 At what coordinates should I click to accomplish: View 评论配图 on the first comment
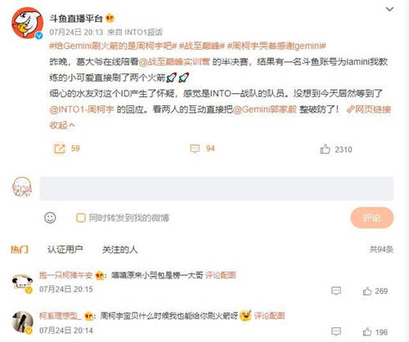[x=220, y=275]
